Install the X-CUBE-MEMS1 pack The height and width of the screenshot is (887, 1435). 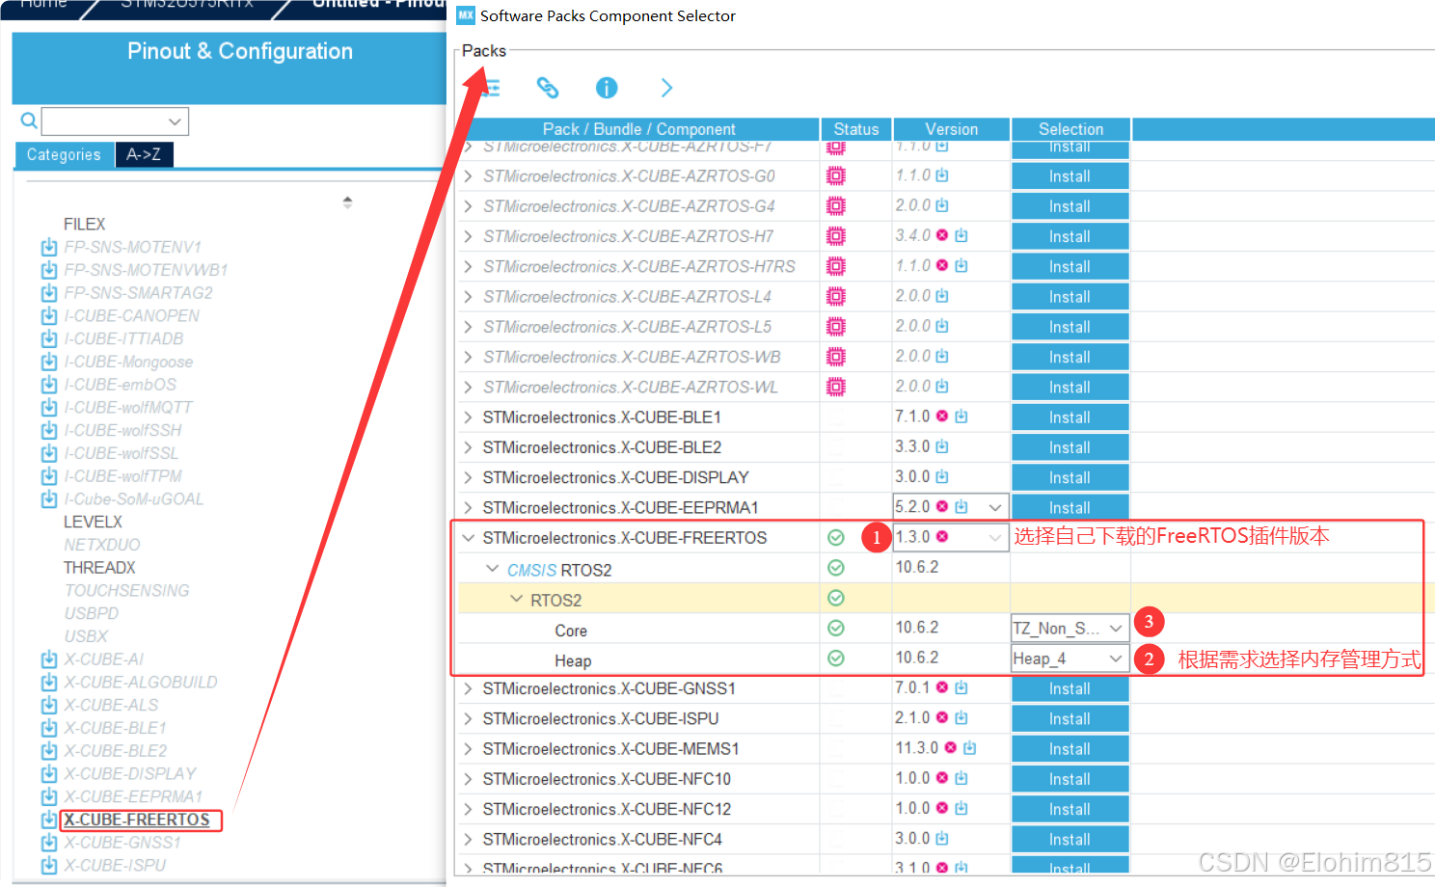tap(1069, 749)
